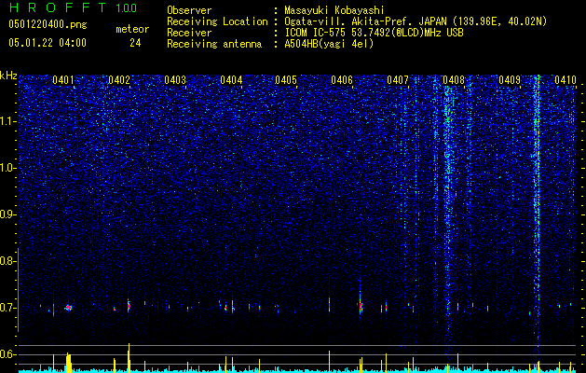Click the 1.0 kHz axis label

8,168
